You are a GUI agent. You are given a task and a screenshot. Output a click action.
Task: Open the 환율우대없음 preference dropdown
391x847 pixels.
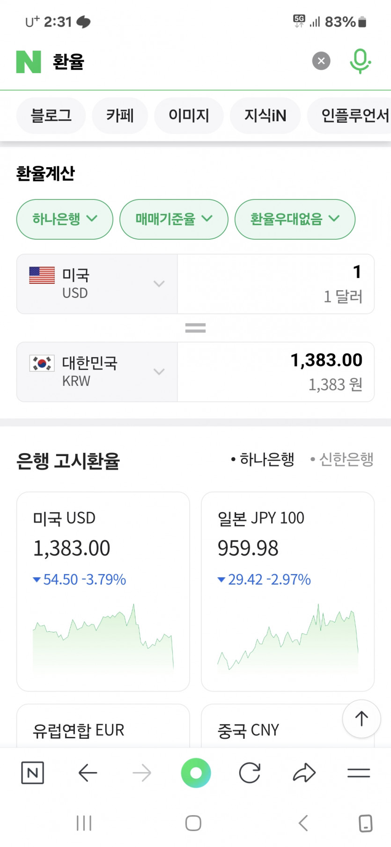pos(295,219)
